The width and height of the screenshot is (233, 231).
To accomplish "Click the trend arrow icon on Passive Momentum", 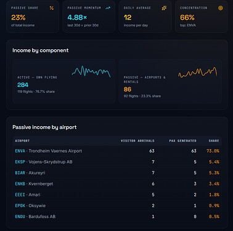I will pos(108,8).
